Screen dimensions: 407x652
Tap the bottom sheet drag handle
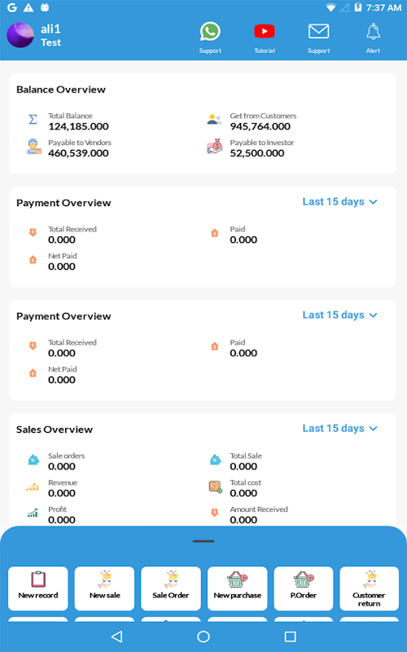click(203, 541)
